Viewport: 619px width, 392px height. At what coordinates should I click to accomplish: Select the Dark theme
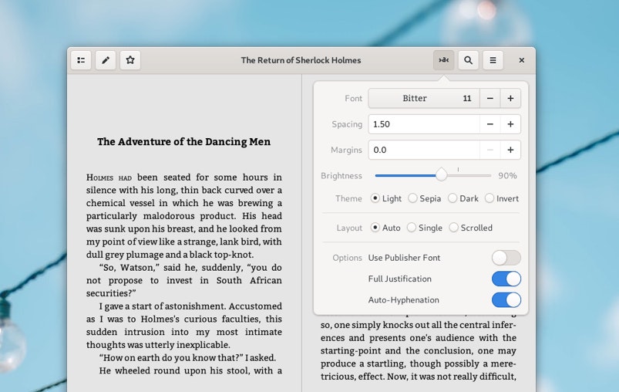(463, 198)
